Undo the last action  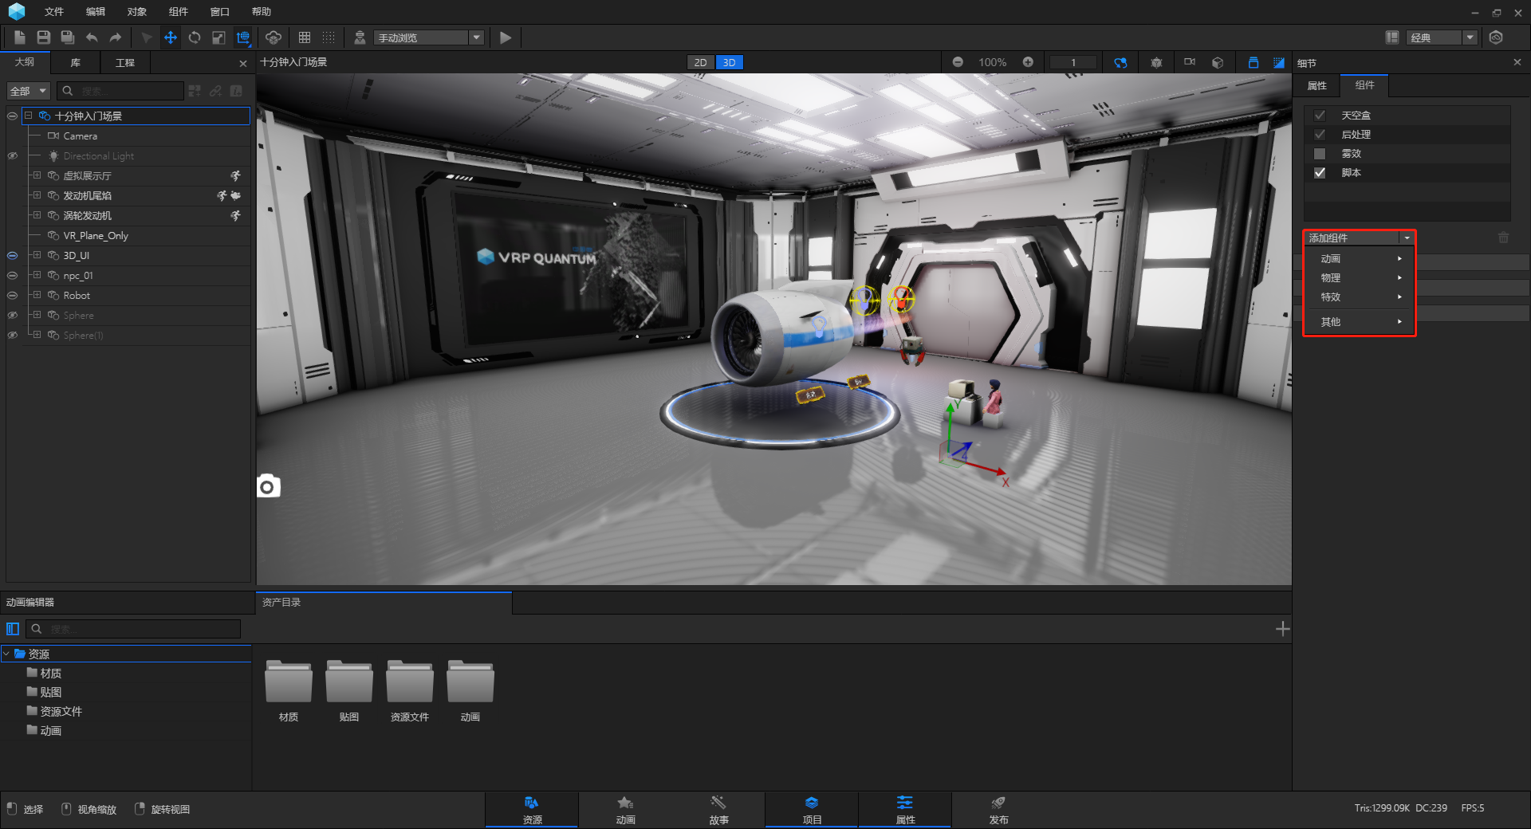(92, 37)
